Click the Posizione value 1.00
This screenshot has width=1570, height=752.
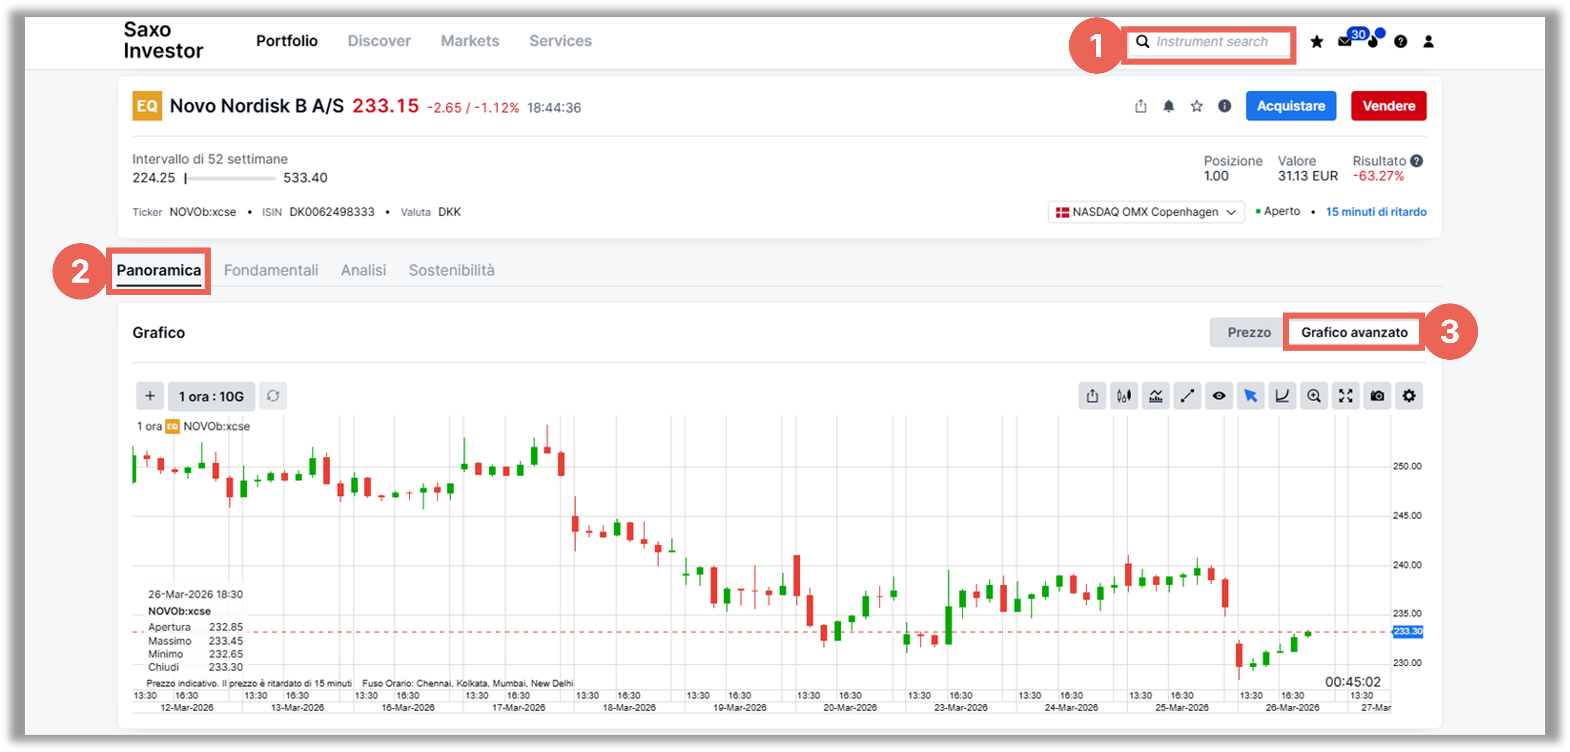pyautogui.click(x=1216, y=176)
